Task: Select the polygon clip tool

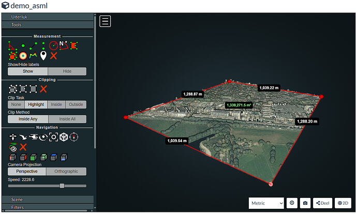Action: point(23,89)
